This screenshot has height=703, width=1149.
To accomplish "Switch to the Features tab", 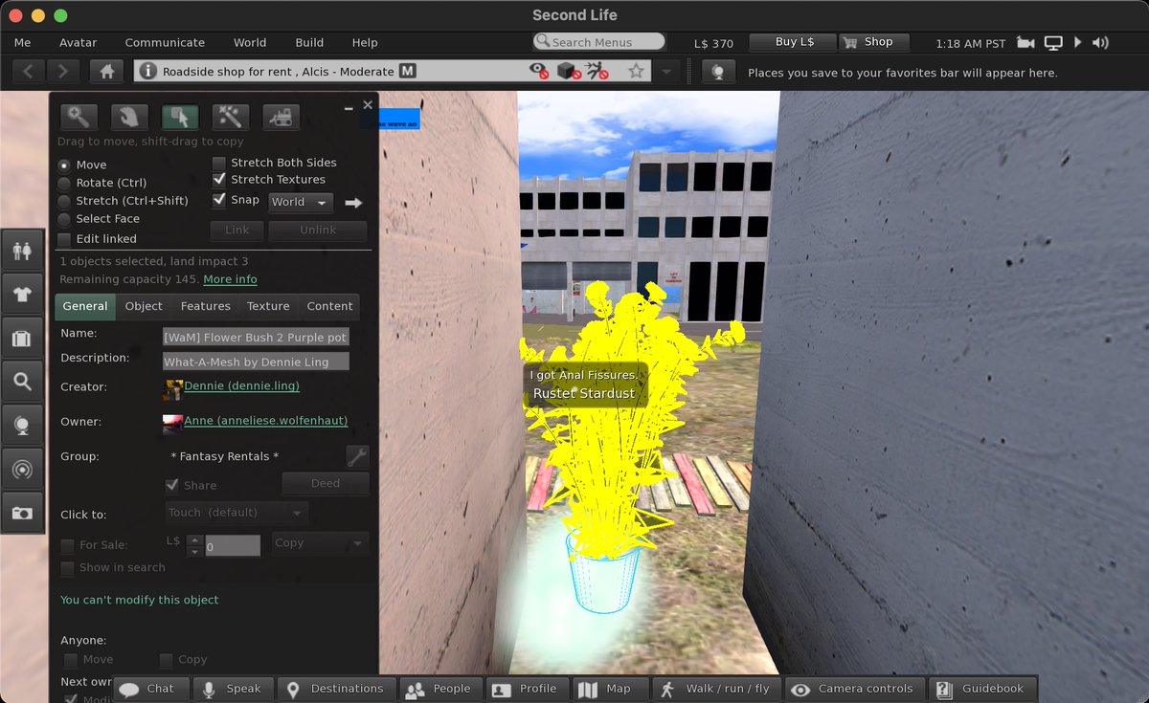I will pyautogui.click(x=206, y=306).
